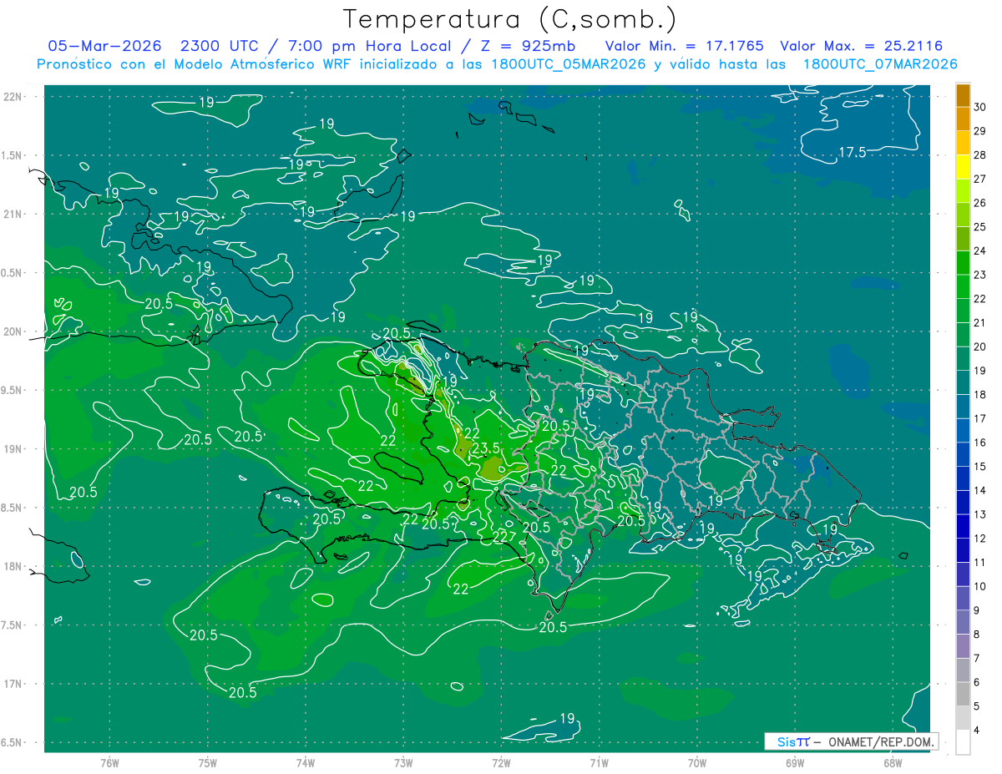Click the "69W" longitude label
The height and width of the screenshot is (774, 1002).
[795, 762]
